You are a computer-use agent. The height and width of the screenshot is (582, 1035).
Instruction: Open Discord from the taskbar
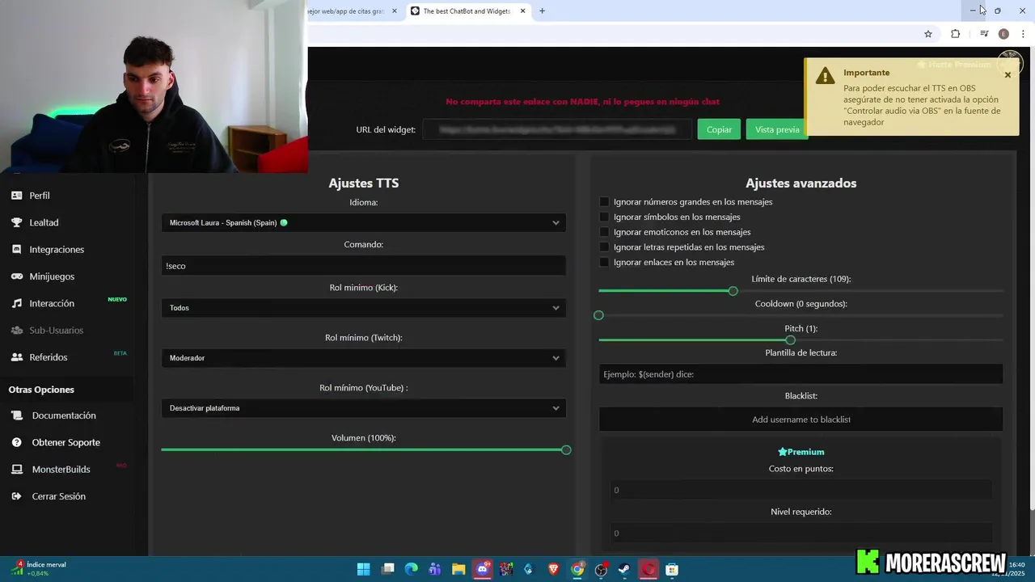(x=483, y=569)
